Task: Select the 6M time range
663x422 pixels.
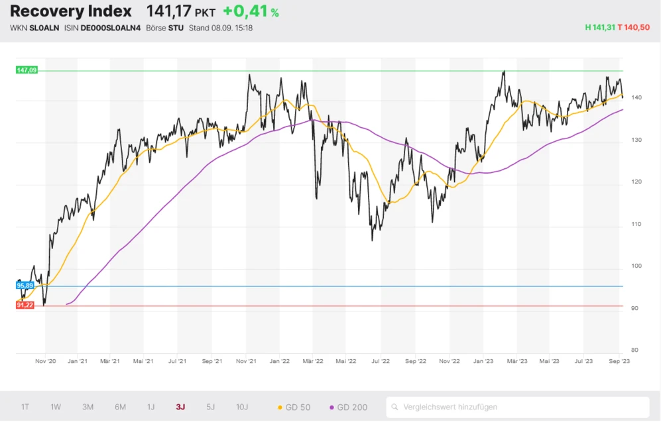Action: tap(120, 407)
